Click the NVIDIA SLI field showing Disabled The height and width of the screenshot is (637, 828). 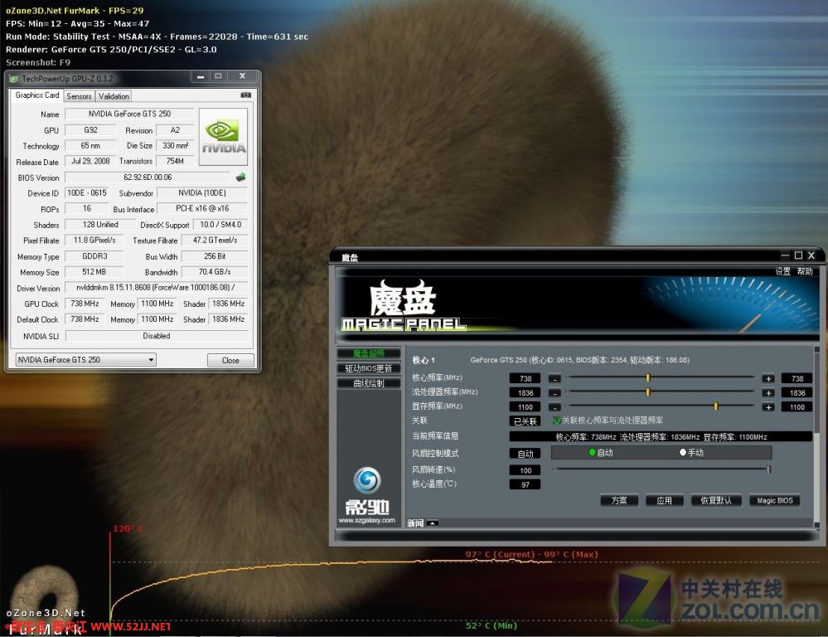157,336
